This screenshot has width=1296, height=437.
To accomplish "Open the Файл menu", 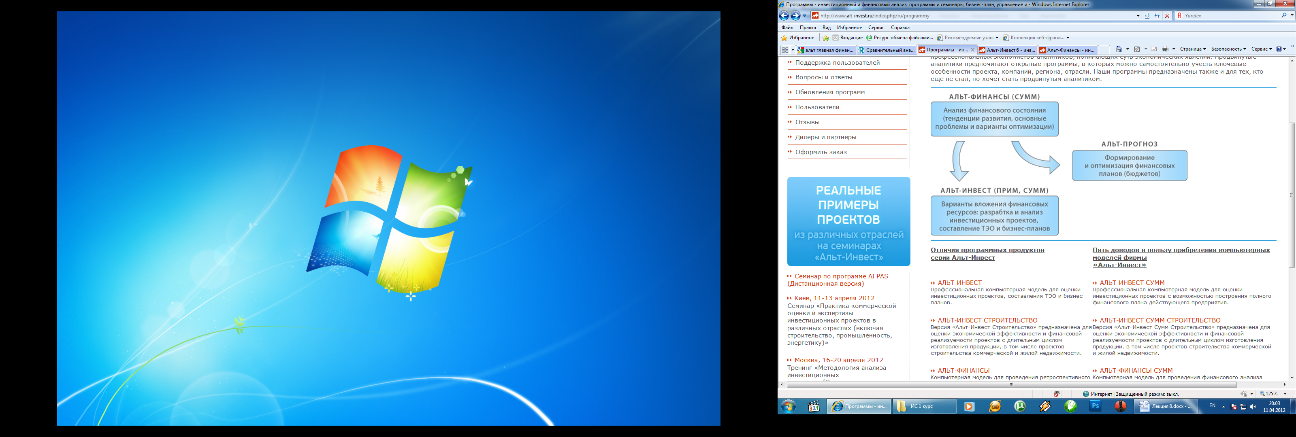I will point(787,28).
